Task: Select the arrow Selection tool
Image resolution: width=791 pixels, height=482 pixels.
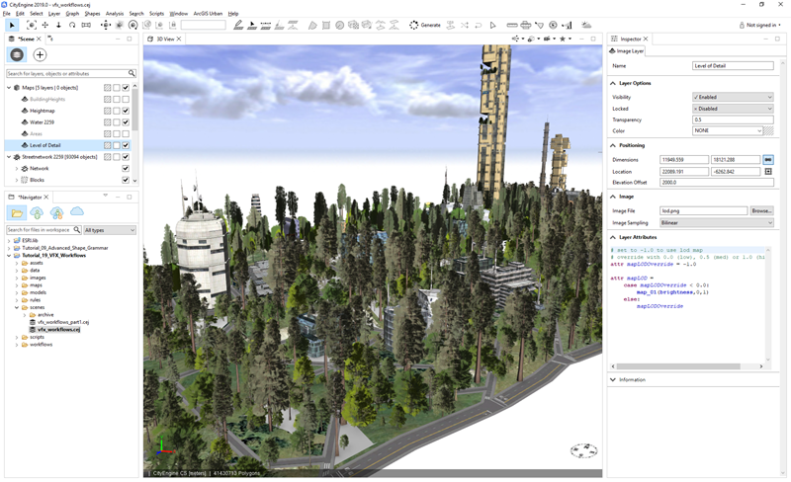Action: (x=12, y=25)
